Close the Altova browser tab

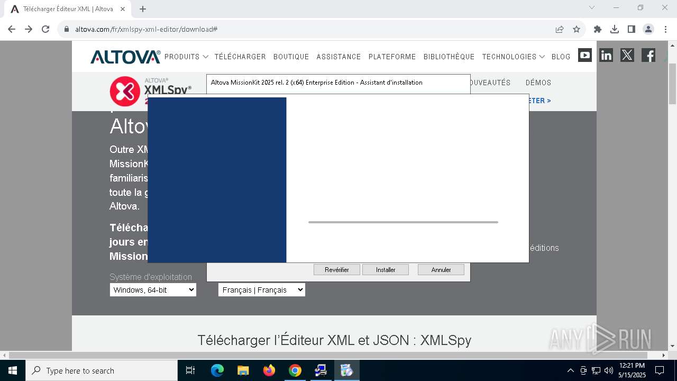124,9
